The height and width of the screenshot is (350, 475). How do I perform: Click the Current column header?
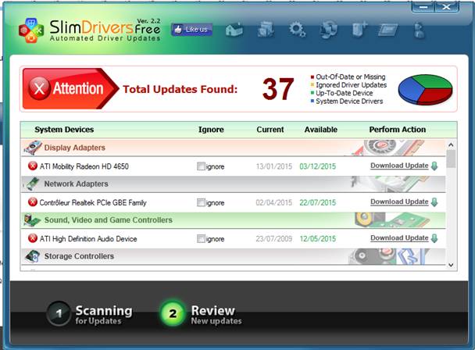coord(270,130)
